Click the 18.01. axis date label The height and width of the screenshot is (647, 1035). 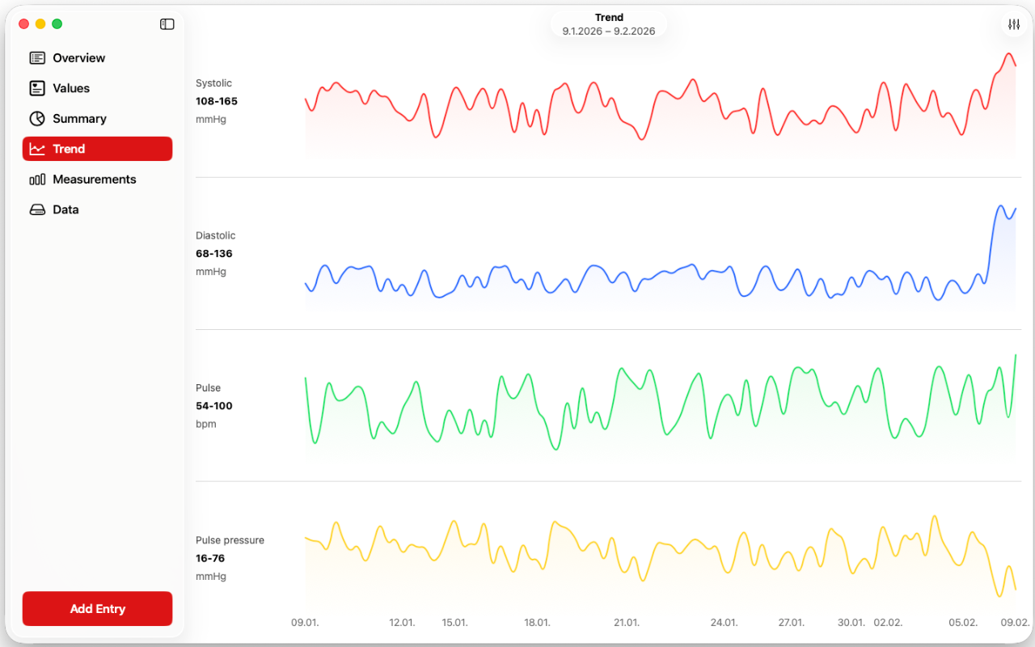[x=537, y=623]
